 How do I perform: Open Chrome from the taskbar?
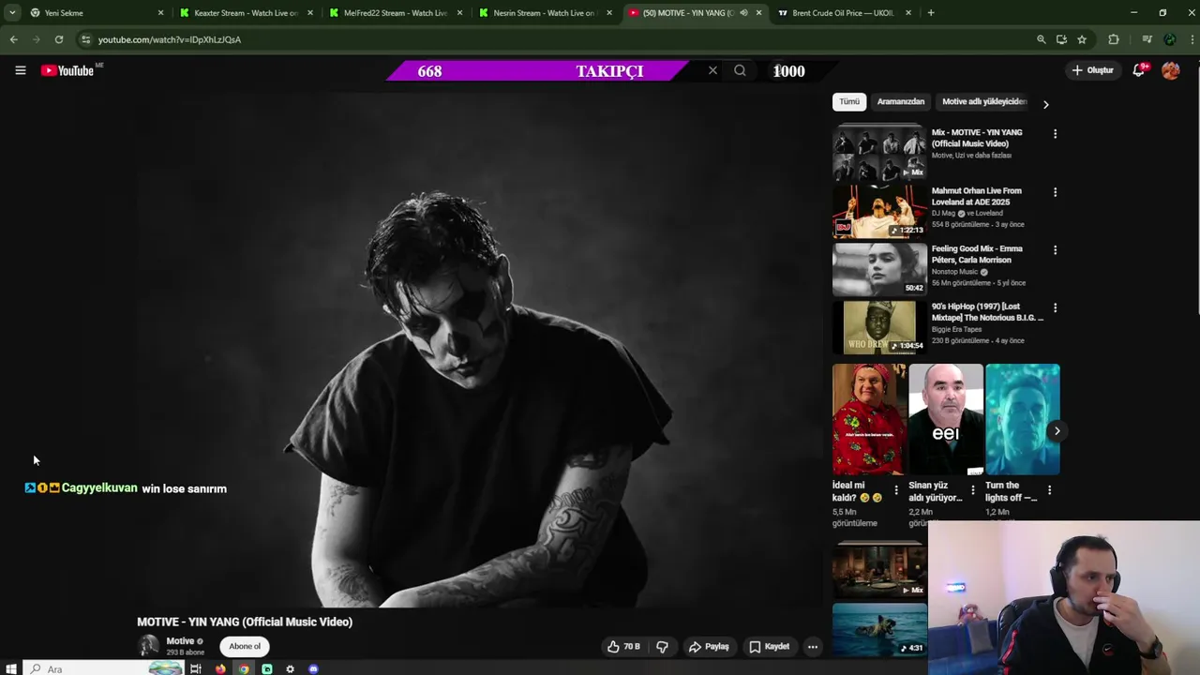244,668
